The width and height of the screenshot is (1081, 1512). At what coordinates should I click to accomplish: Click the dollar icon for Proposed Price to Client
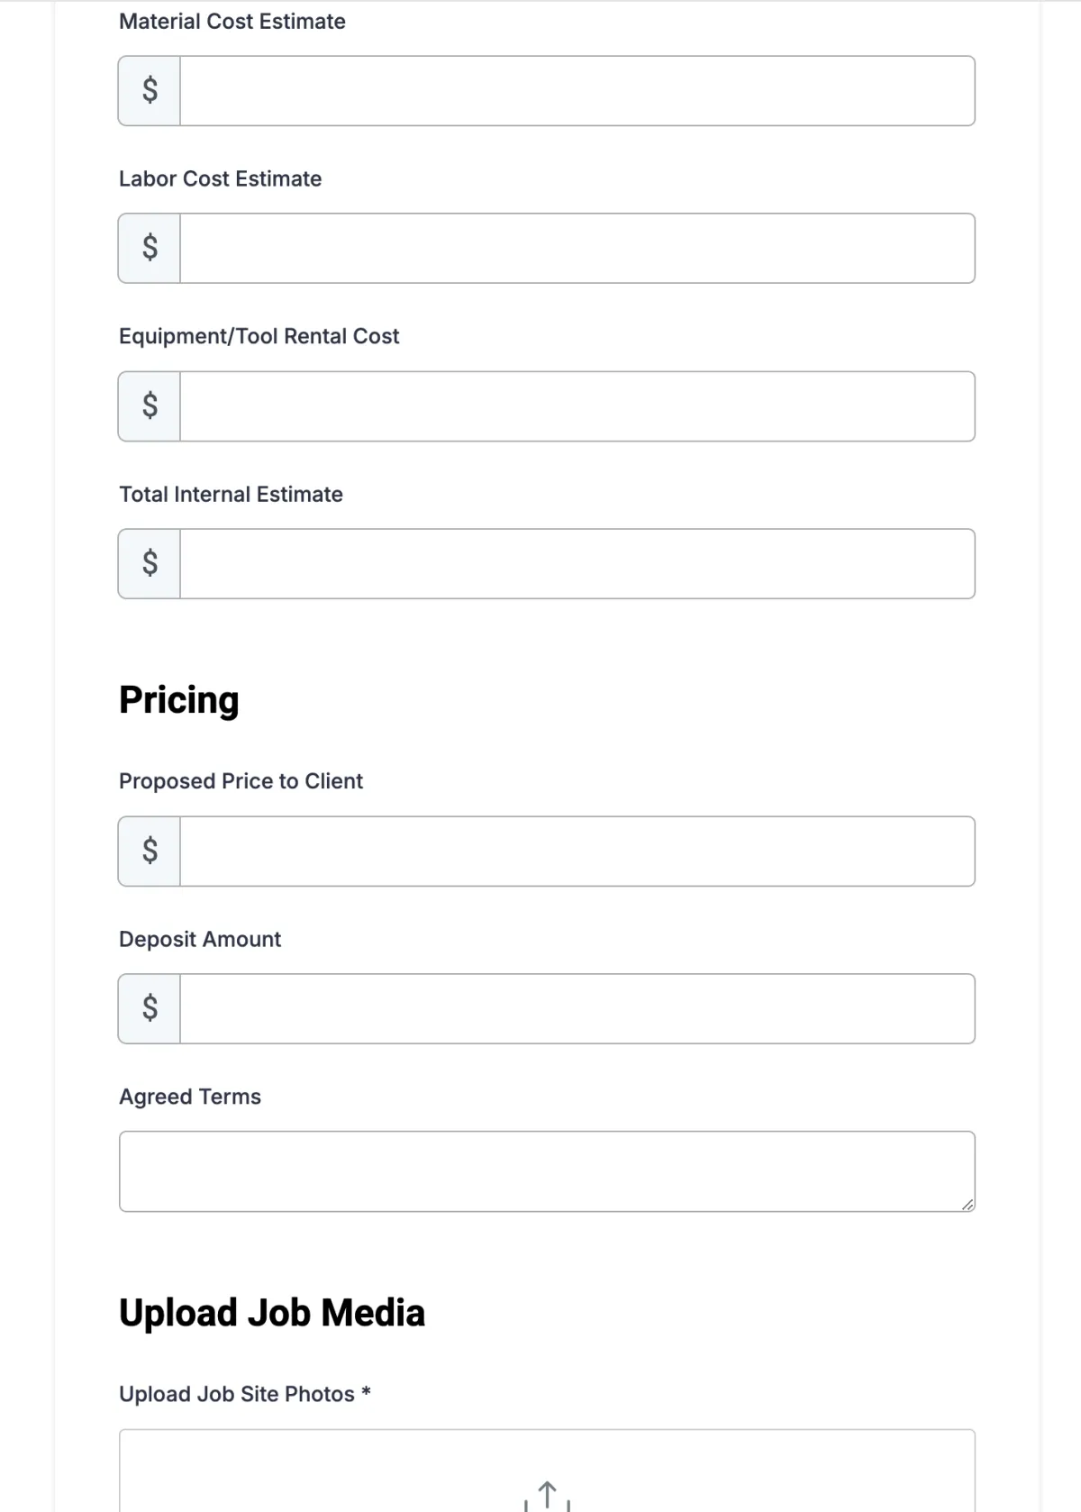click(150, 851)
